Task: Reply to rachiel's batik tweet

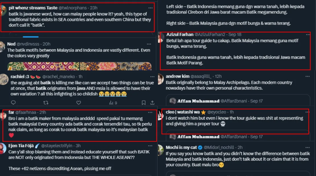Action: pos(13,102)
